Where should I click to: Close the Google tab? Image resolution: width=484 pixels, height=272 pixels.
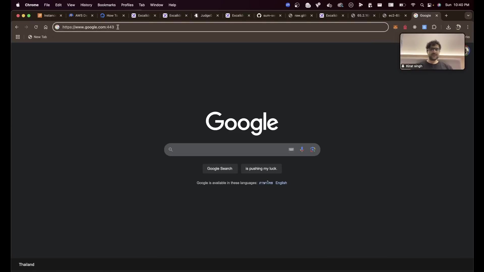[x=437, y=16]
